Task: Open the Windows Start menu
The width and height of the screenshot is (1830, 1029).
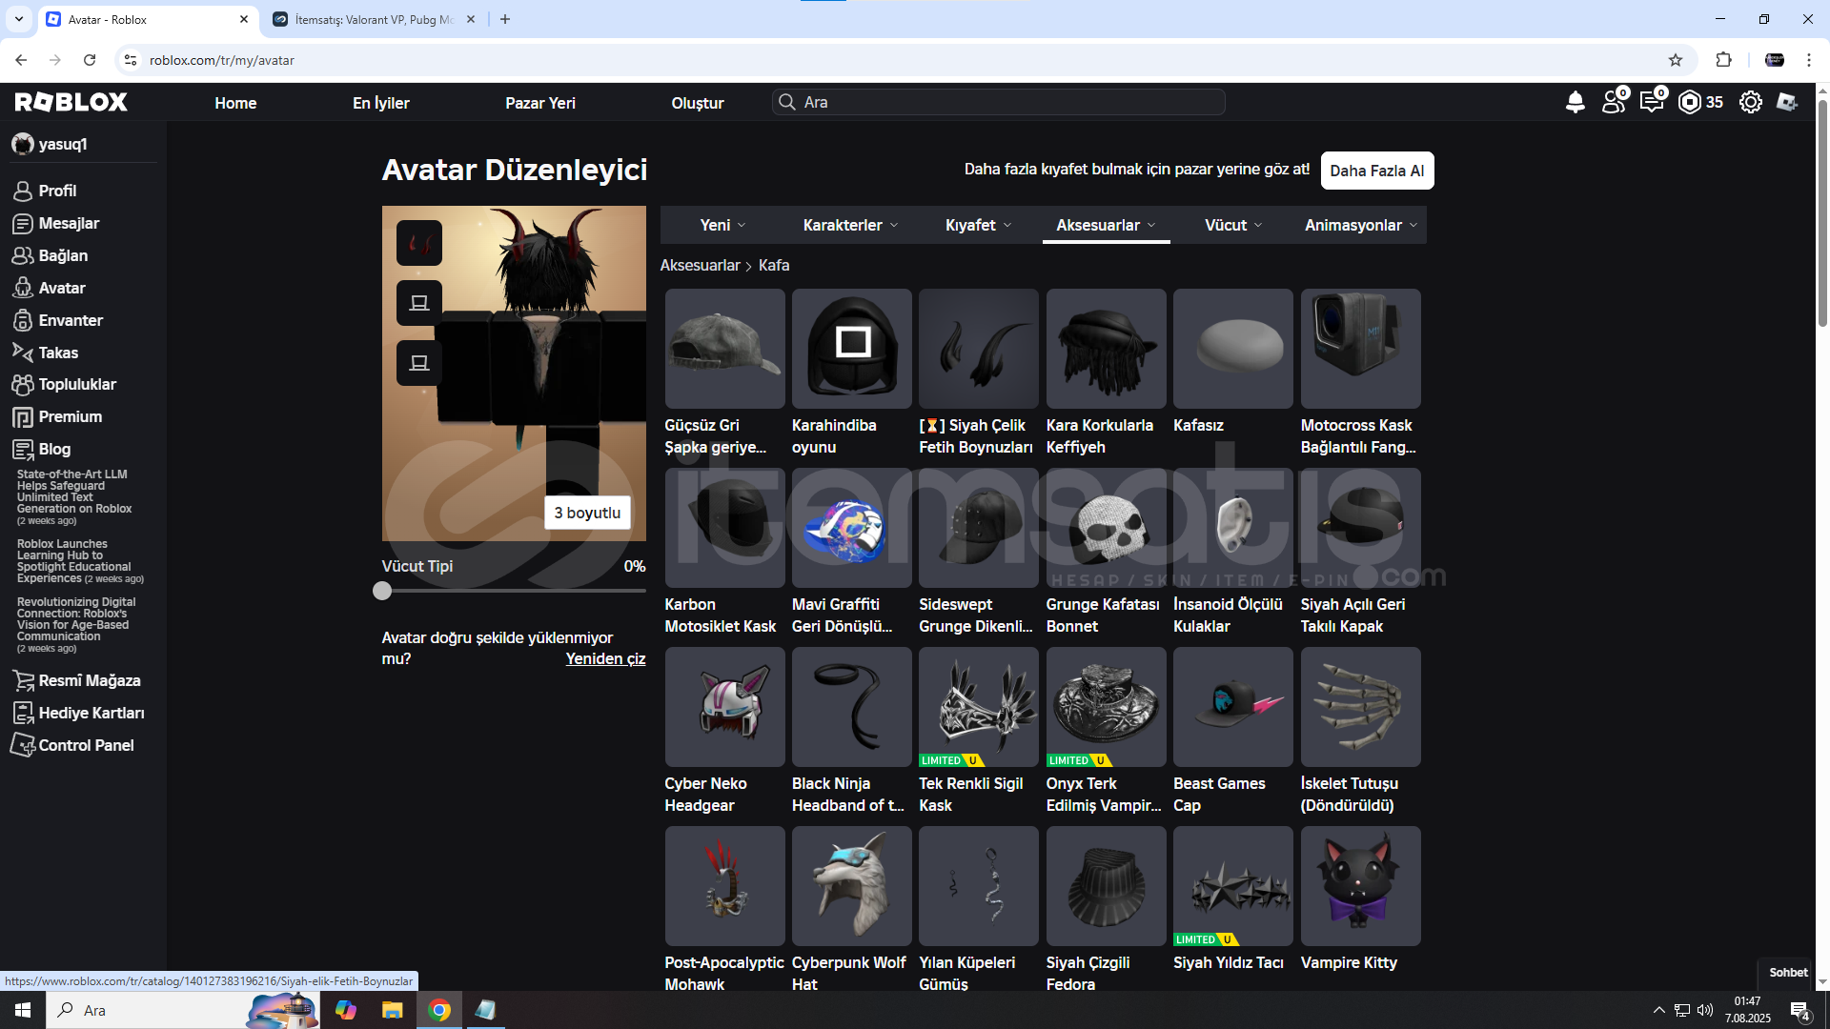Action: (23, 1010)
